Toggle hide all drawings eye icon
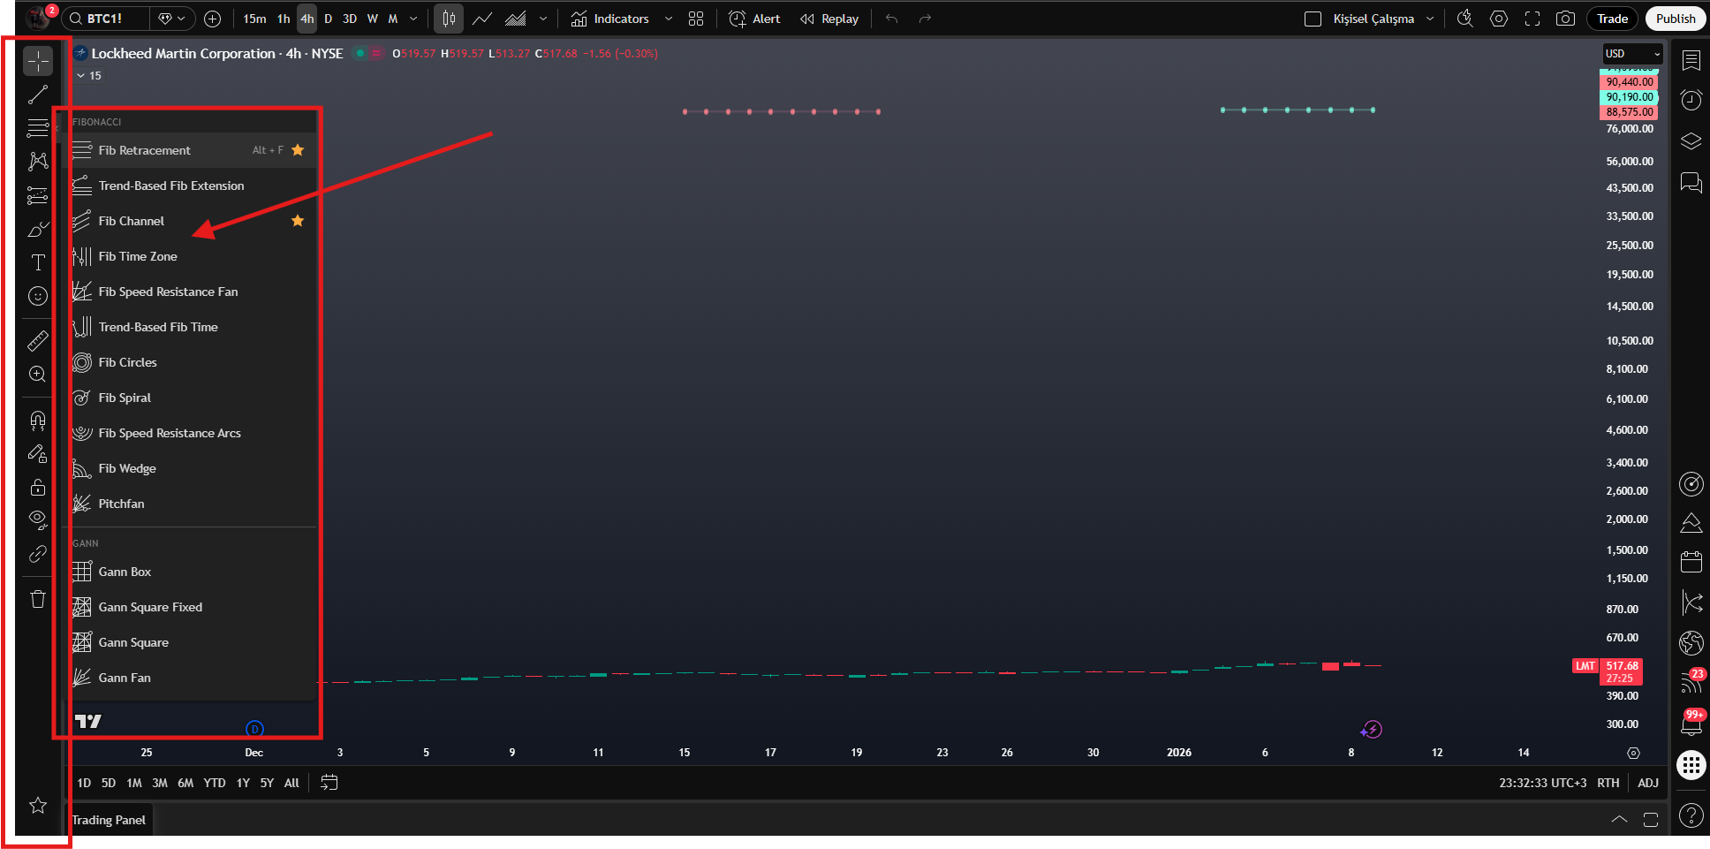This screenshot has height=849, width=1710. click(38, 519)
